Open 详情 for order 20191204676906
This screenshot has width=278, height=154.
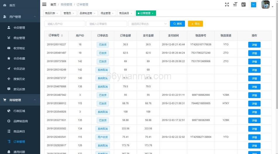coord(254,87)
